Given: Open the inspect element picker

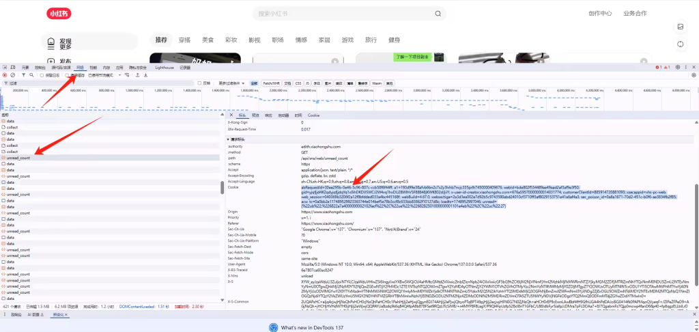Looking at the screenshot, I should pyautogui.click(x=5, y=68).
